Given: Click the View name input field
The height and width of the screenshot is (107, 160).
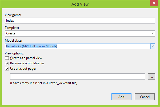Looking at the screenshot, I should click(80, 21).
